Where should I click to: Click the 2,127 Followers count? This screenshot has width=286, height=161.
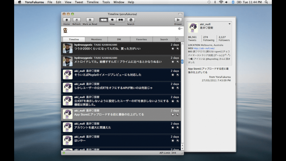[x=224, y=38]
